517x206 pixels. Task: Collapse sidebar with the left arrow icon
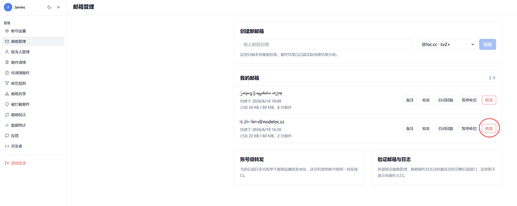tap(59, 7)
